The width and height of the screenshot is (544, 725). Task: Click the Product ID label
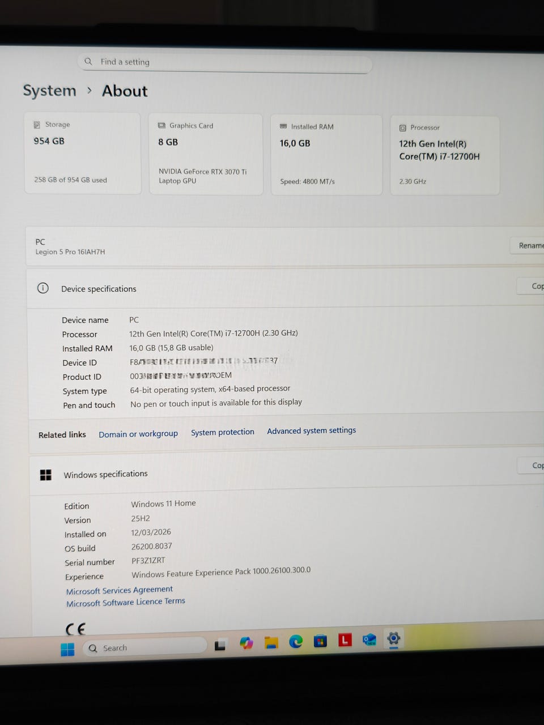[82, 377]
